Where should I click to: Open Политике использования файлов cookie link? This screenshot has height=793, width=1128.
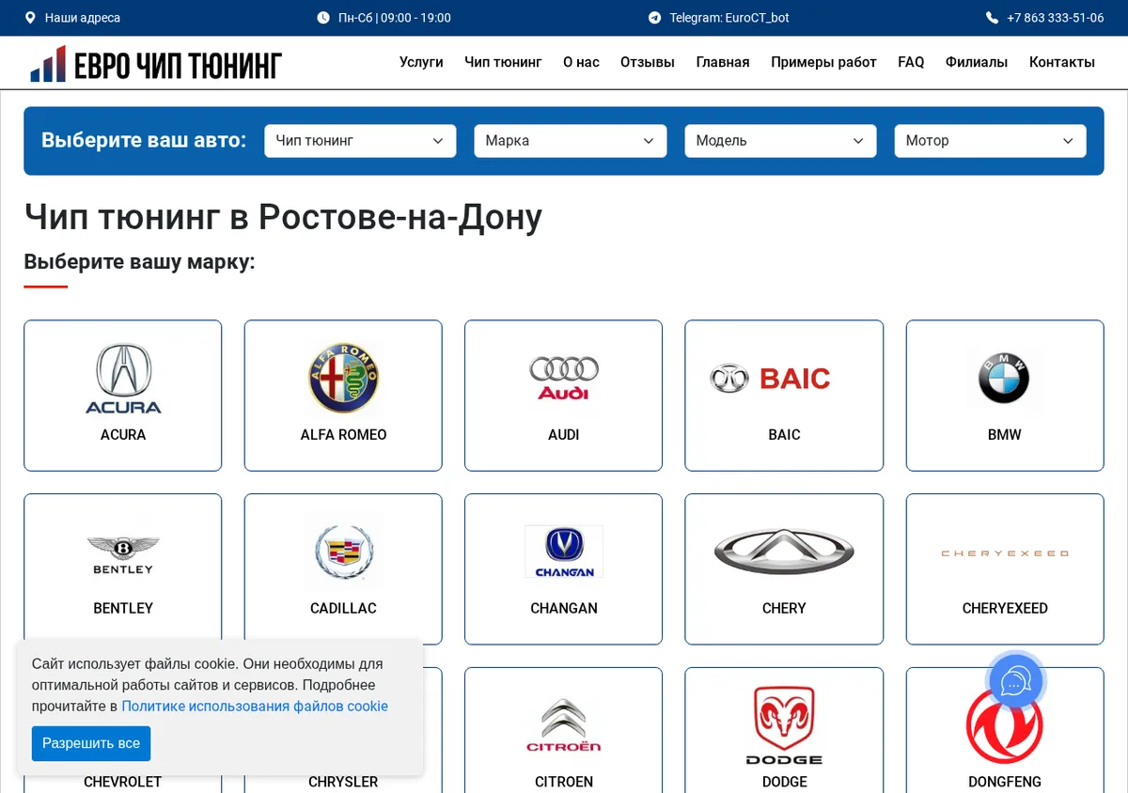[255, 707]
